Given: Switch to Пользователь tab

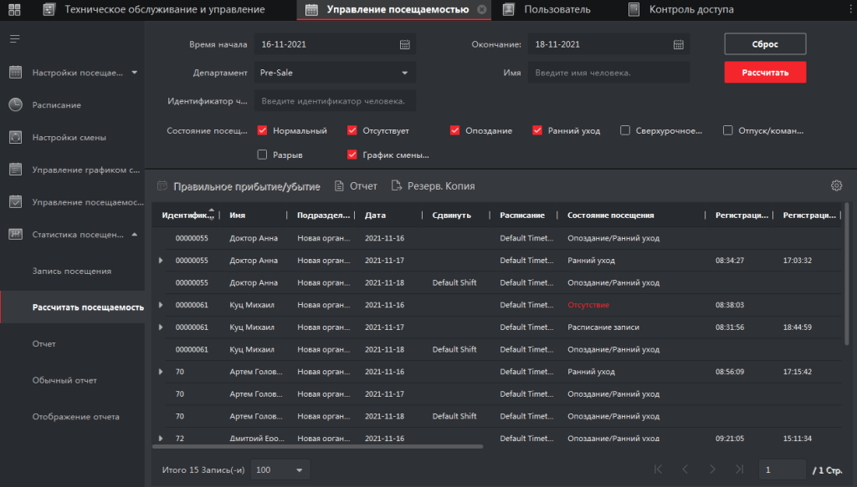Looking at the screenshot, I should point(547,9).
